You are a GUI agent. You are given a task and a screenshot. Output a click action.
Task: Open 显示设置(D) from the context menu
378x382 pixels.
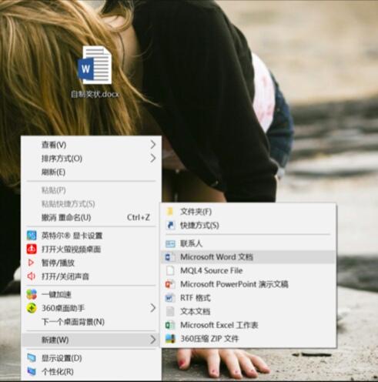click(92, 358)
